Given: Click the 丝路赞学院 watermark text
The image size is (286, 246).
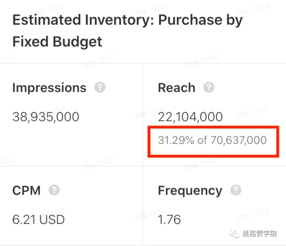Looking at the screenshot, I should pos(260,234).
